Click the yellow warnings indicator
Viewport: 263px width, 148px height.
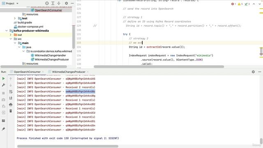240,4
